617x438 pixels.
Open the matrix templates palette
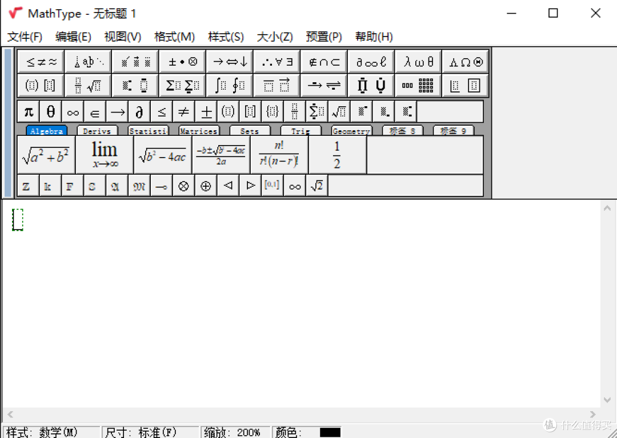point(418,85)
